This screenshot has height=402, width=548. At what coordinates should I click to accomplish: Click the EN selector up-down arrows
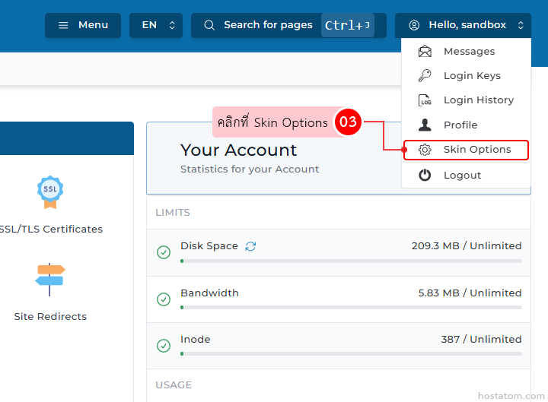coord(172,25)
